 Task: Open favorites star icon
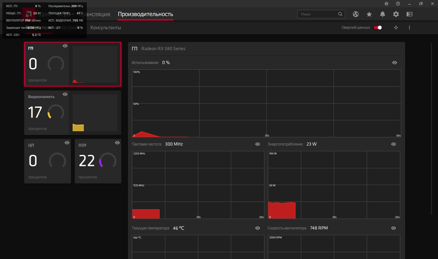(x=369, y=14)
